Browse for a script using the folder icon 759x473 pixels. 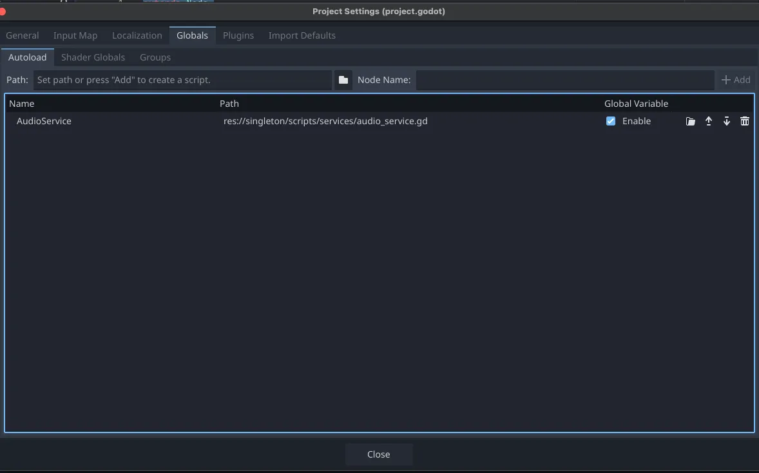(343, 79)
